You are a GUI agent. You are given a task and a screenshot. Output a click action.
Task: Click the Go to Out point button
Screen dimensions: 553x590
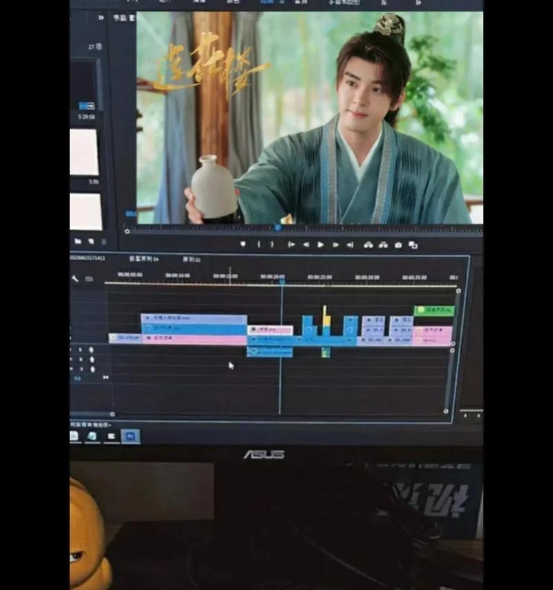[x=350, y=245]
